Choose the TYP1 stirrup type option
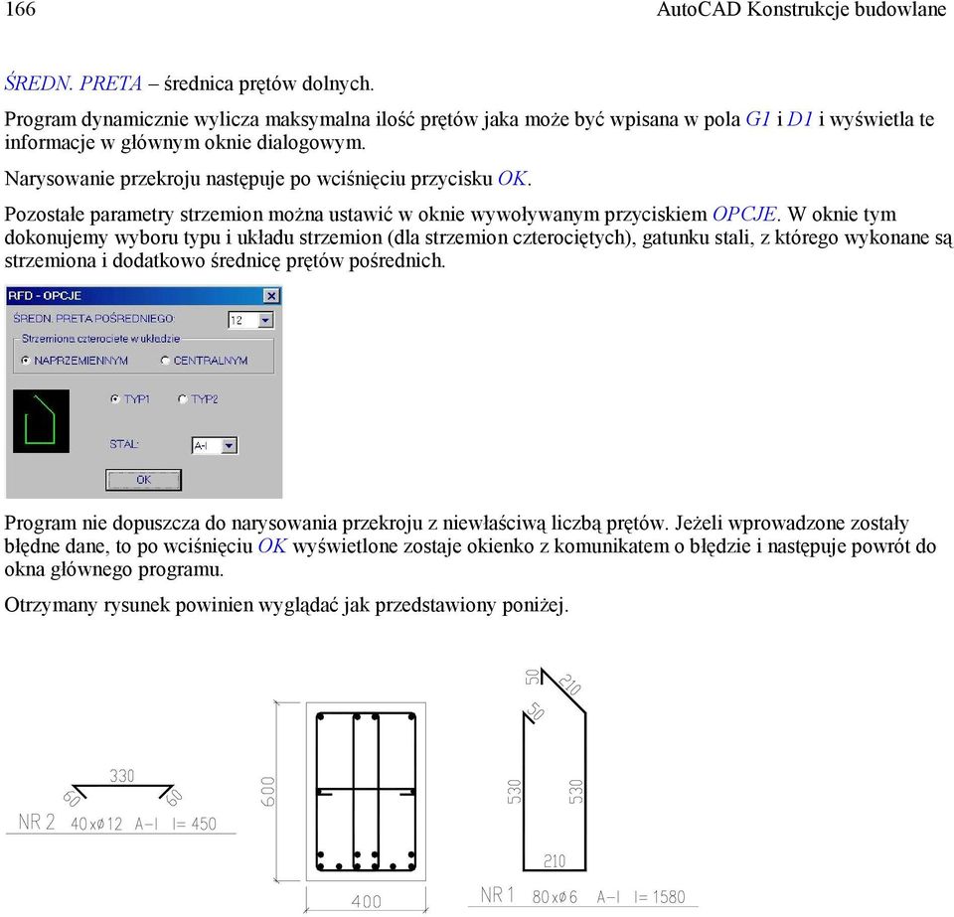Image resolution: width=954 pixels, height=917 pixels. point(115,399)
